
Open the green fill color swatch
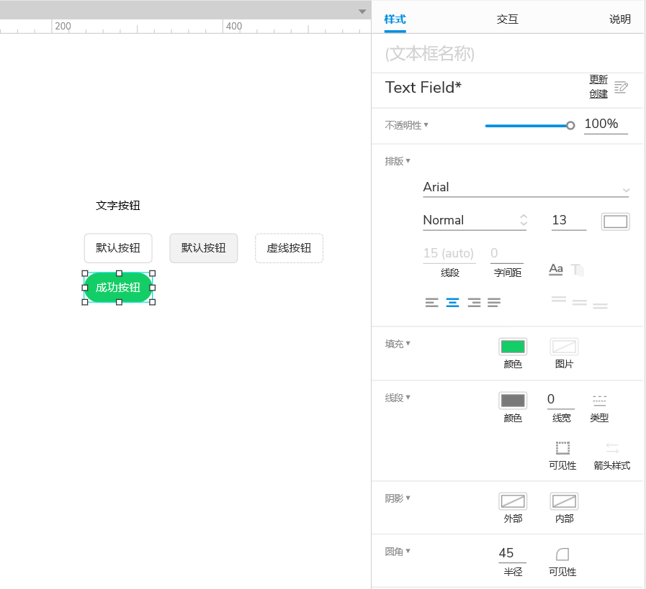(x=512, y=347)
